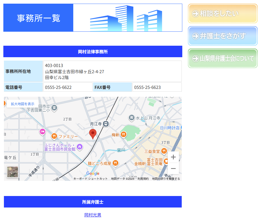Screen dimensions: 267x219
Task: Zoom in on the map
Action: tap(173, 157)
